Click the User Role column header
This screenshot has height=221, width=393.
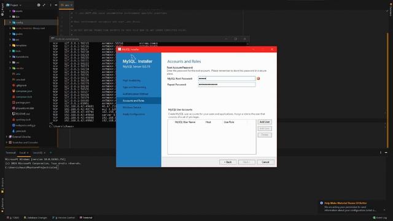(x=229, y=122)
